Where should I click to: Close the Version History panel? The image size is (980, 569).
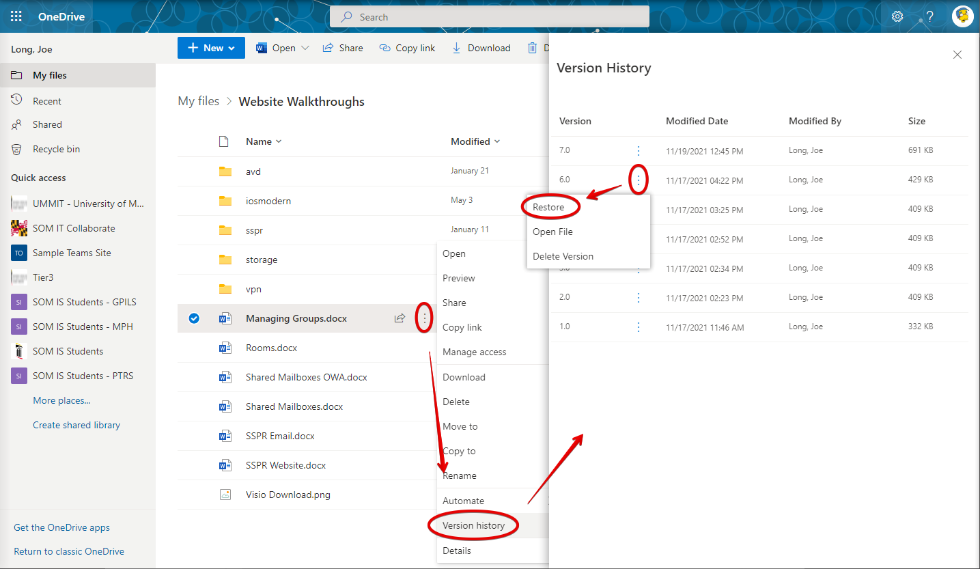coord(957,55)
